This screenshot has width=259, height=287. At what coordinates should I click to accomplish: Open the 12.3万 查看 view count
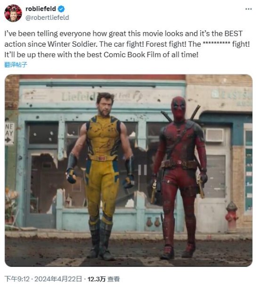104,279
